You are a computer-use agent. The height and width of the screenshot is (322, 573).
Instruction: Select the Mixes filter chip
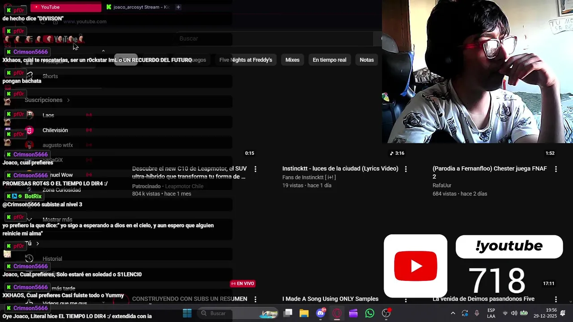tap(292, 60)
